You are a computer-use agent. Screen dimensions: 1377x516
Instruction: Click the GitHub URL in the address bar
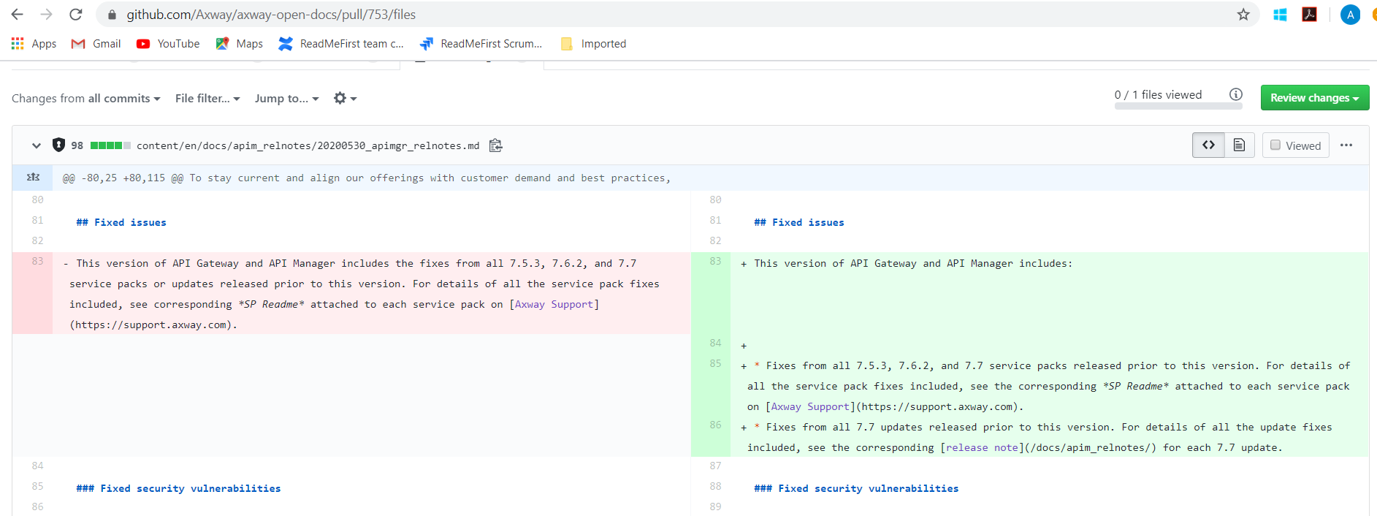[271, 15]
